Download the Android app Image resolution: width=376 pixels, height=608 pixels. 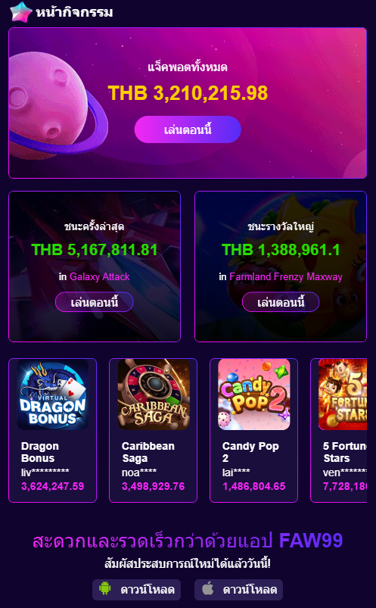pyautogui.click(x=136, y=589)
